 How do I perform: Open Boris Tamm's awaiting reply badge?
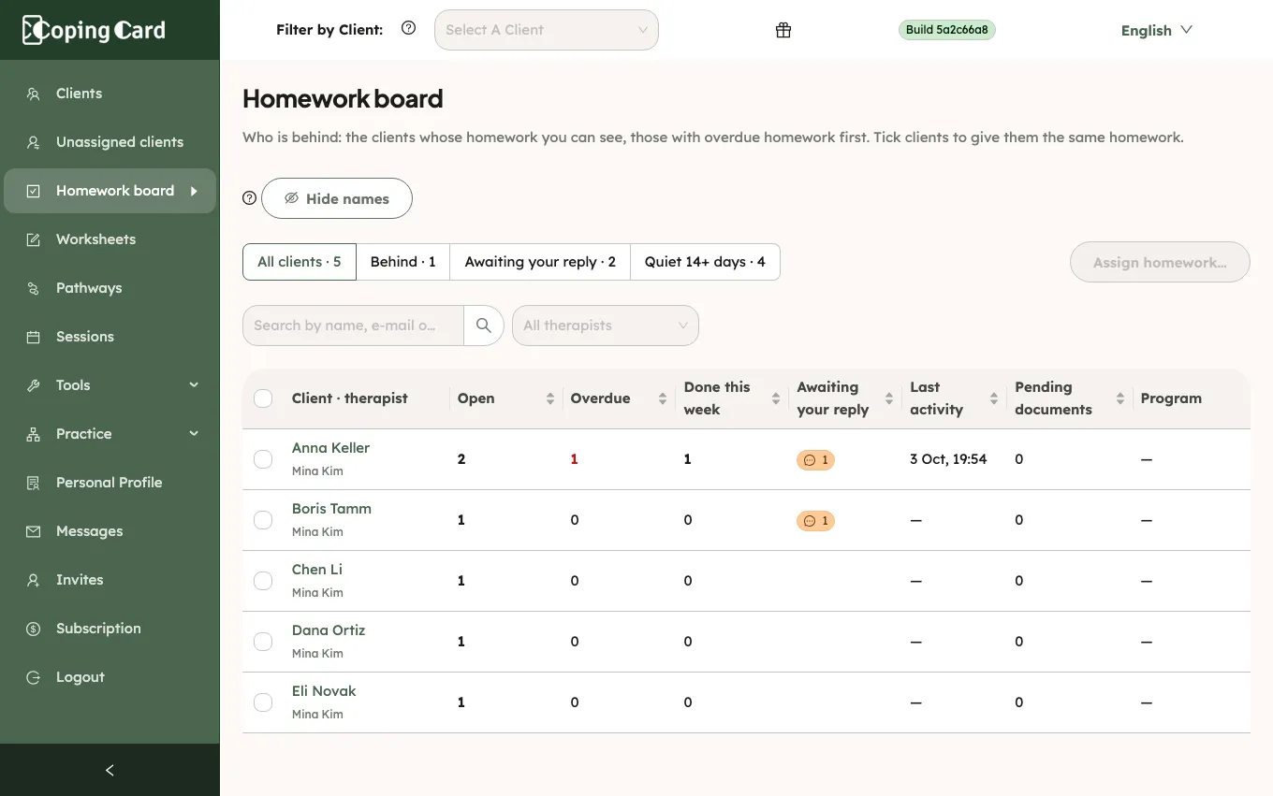pyautogui.click(x=815, y=521)
